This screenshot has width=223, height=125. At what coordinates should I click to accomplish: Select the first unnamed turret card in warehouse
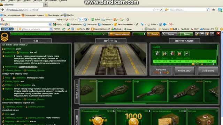89,91
